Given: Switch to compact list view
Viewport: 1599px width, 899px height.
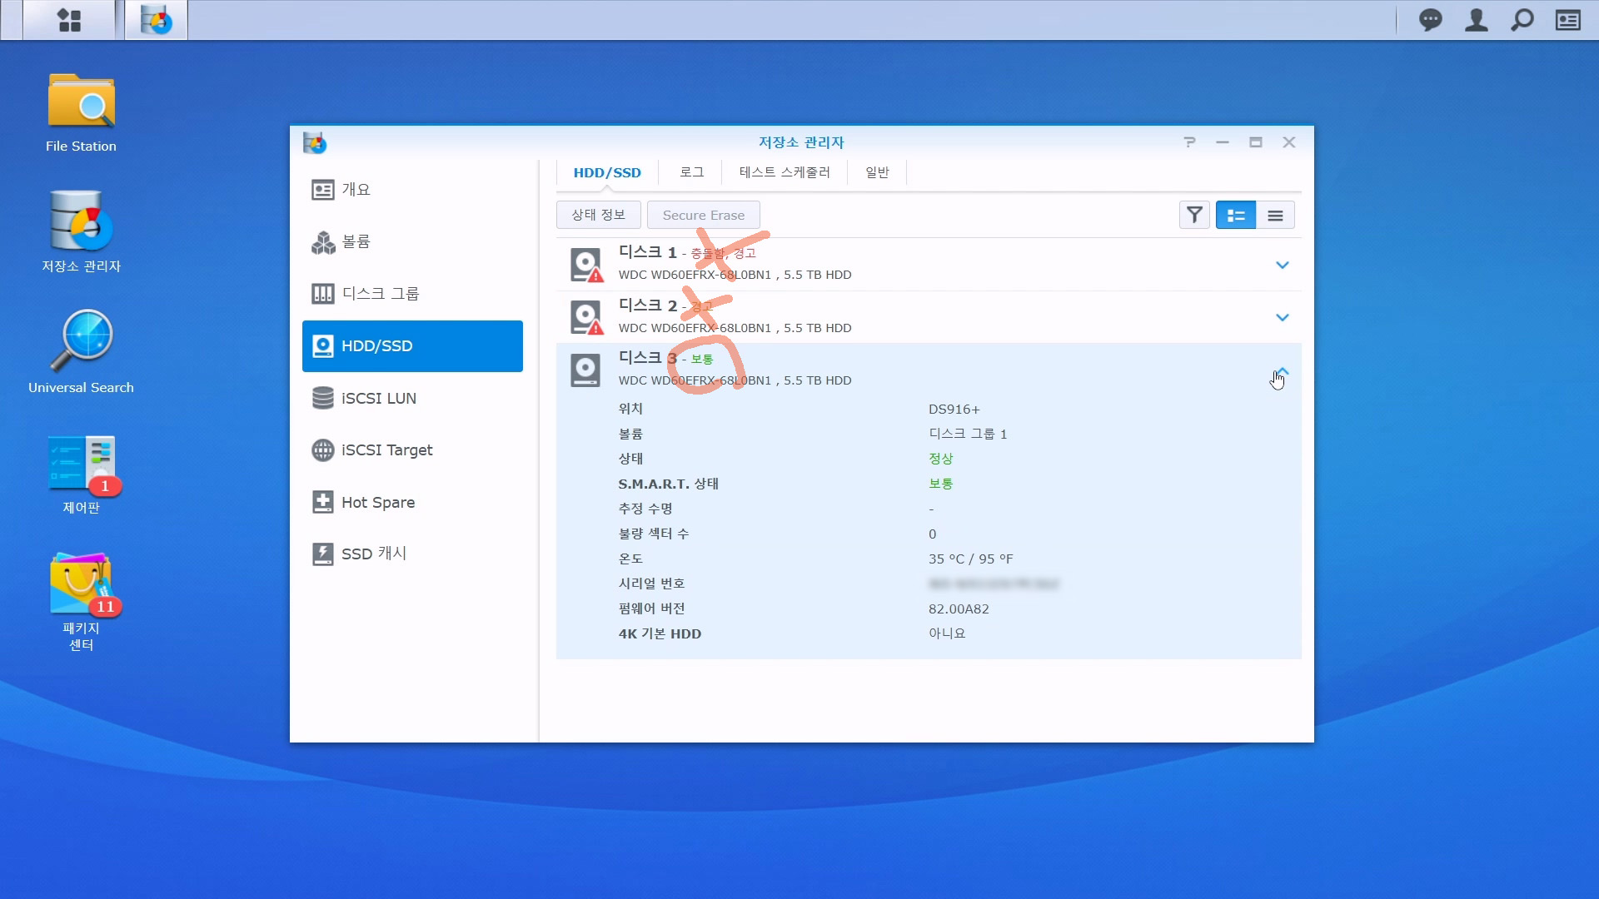Looking at the screenshot, I should pos(1275,216).
